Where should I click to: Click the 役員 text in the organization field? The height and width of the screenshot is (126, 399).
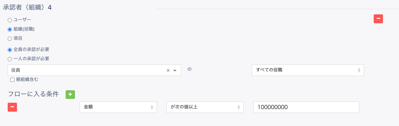(x=16, y=70)
